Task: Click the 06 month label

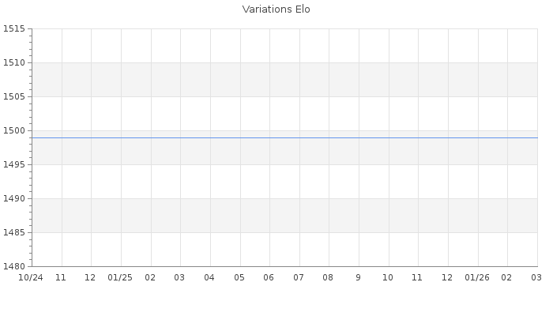Action: [269, 278]
